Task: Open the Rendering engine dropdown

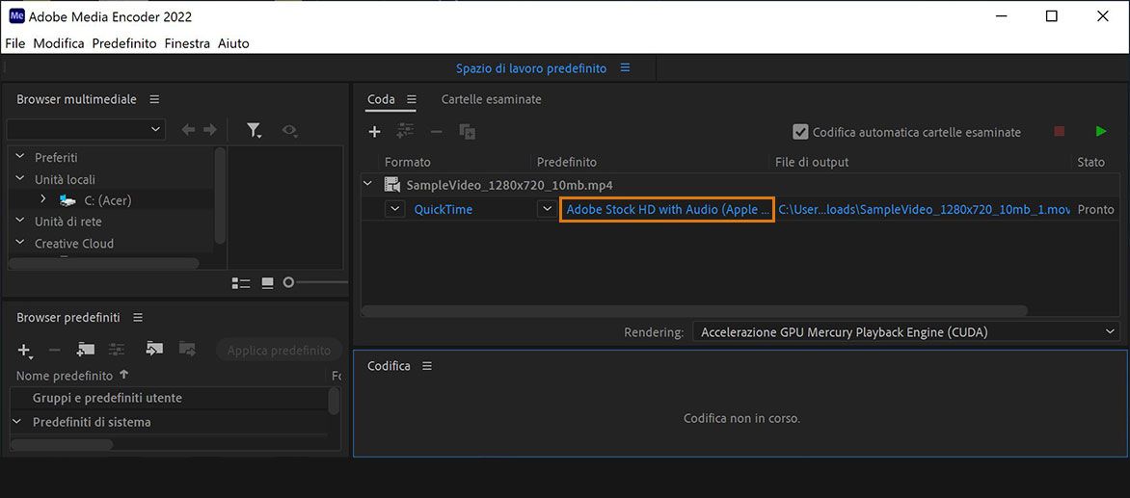Action: [x=906, y=331]
